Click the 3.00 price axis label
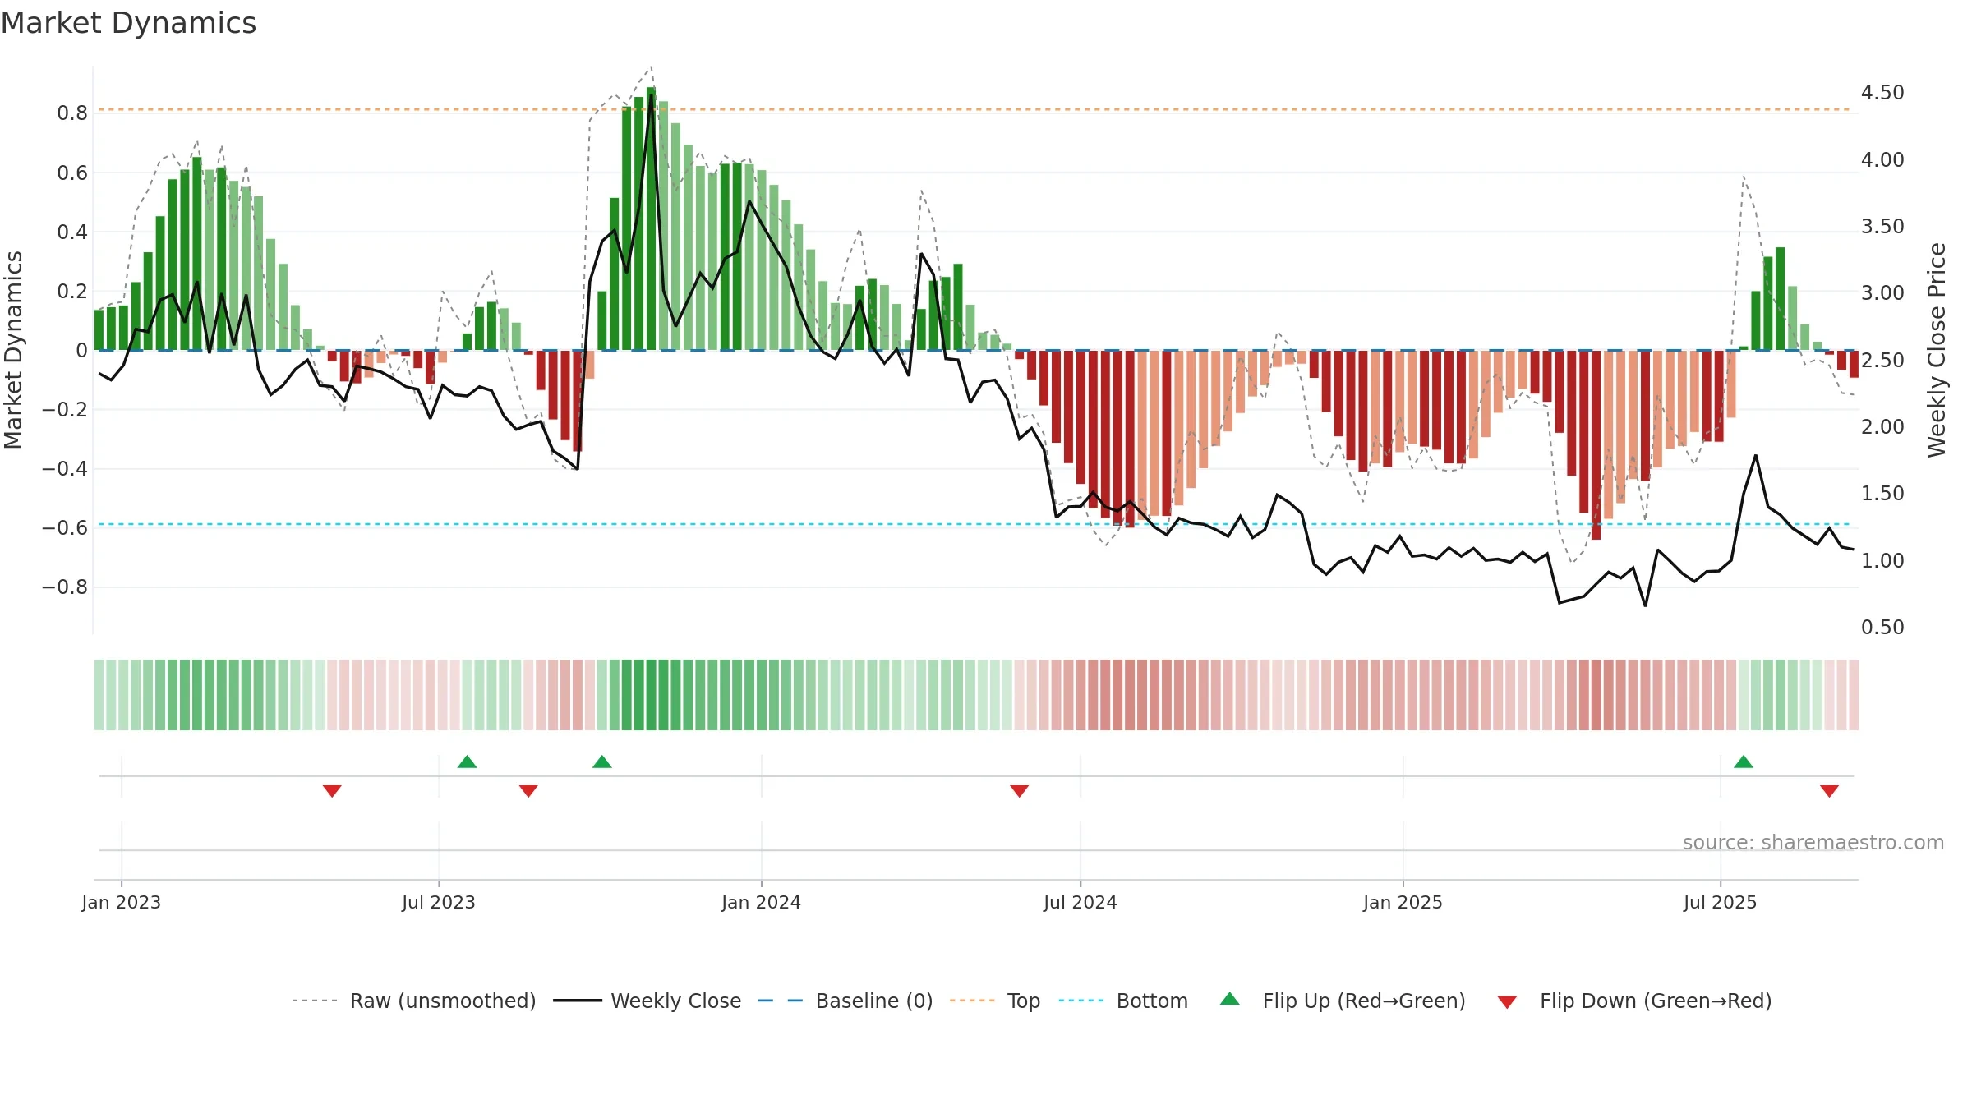This screenshot has width=1972, height=1109. click(x=1882, y=292)
